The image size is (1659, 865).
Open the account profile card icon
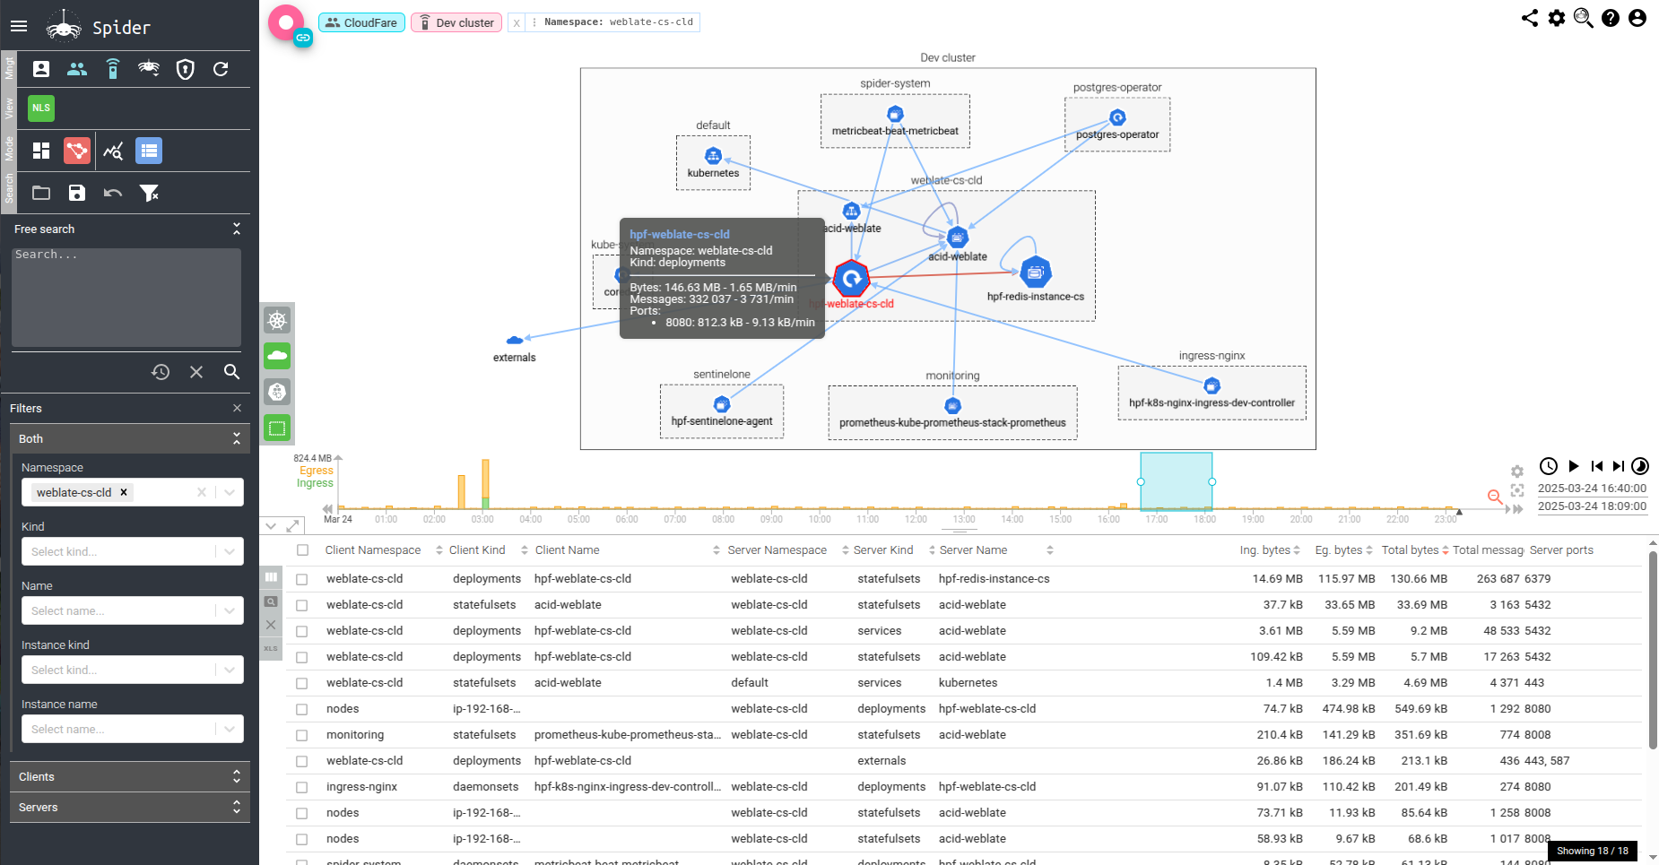click(41, 69)
